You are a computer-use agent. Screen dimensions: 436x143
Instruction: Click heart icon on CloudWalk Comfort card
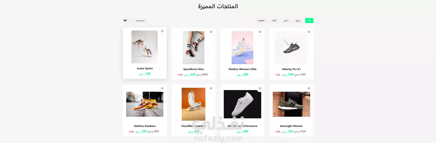click(211, 89)
